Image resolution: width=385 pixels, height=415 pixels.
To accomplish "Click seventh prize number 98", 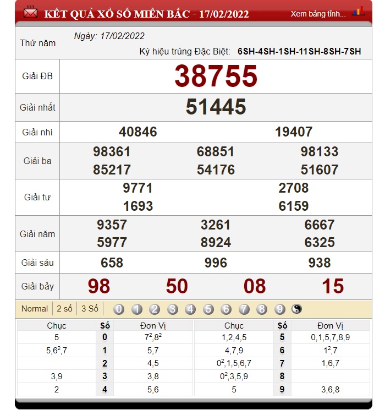I will coord(99,286).
